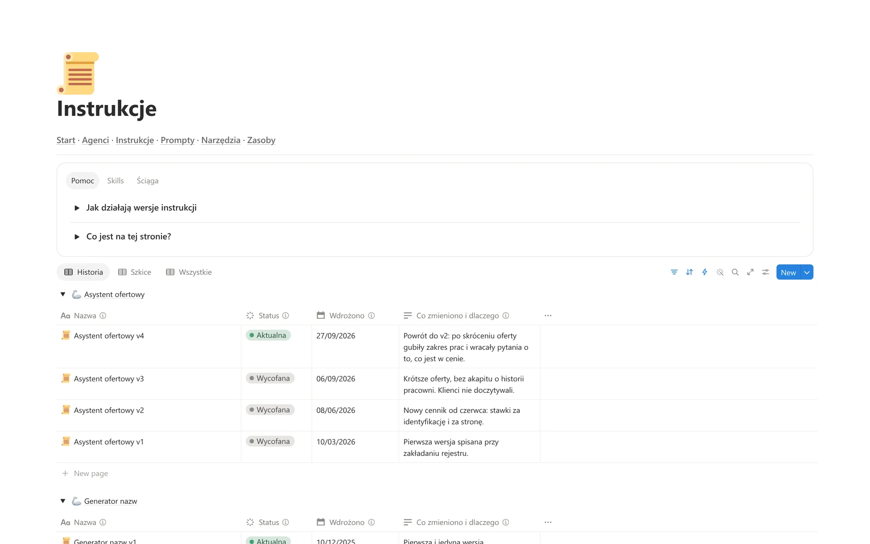Open the Asystent ofertowy v4 page
Screen dimensions: 870x544
tap(109, 336)
